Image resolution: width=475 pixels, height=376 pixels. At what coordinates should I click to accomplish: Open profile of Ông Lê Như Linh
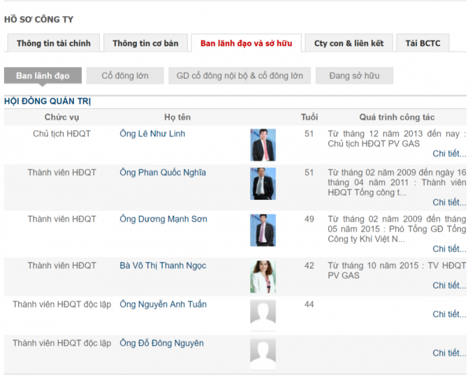point(152,133)
